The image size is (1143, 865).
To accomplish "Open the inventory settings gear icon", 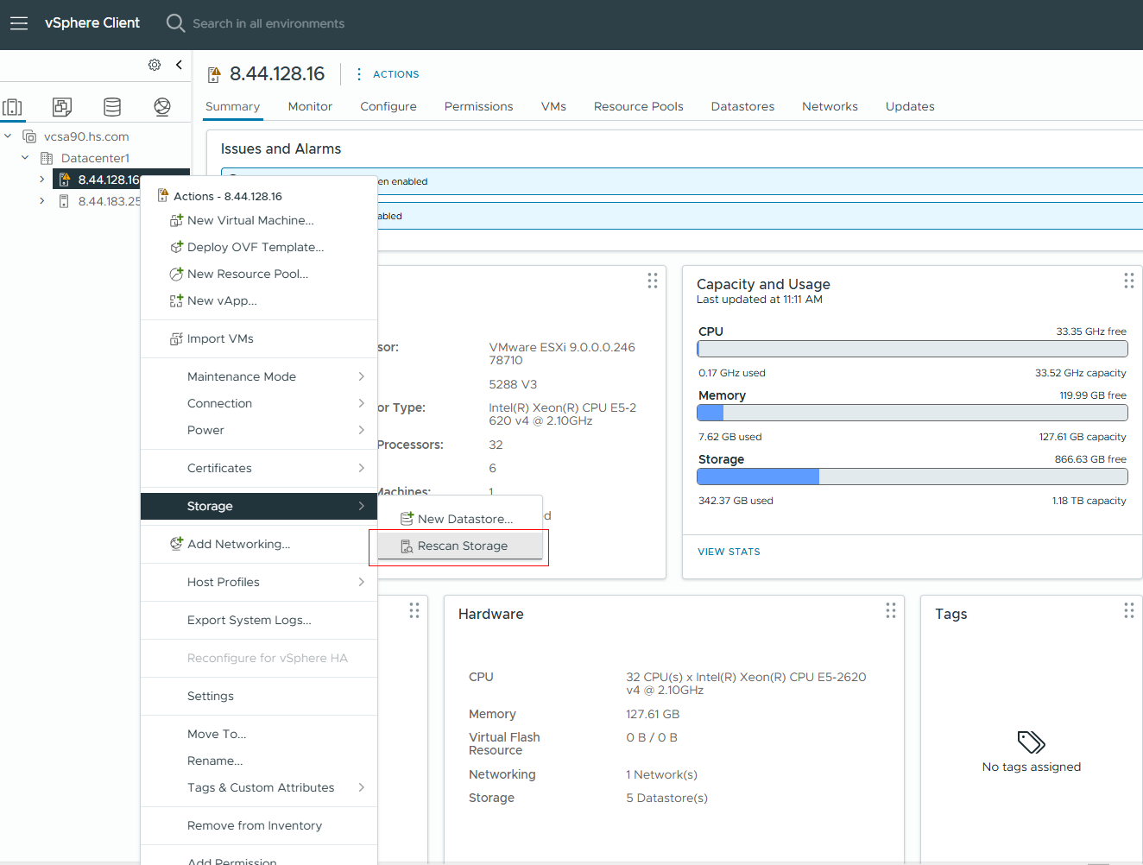I will [155, 65].
